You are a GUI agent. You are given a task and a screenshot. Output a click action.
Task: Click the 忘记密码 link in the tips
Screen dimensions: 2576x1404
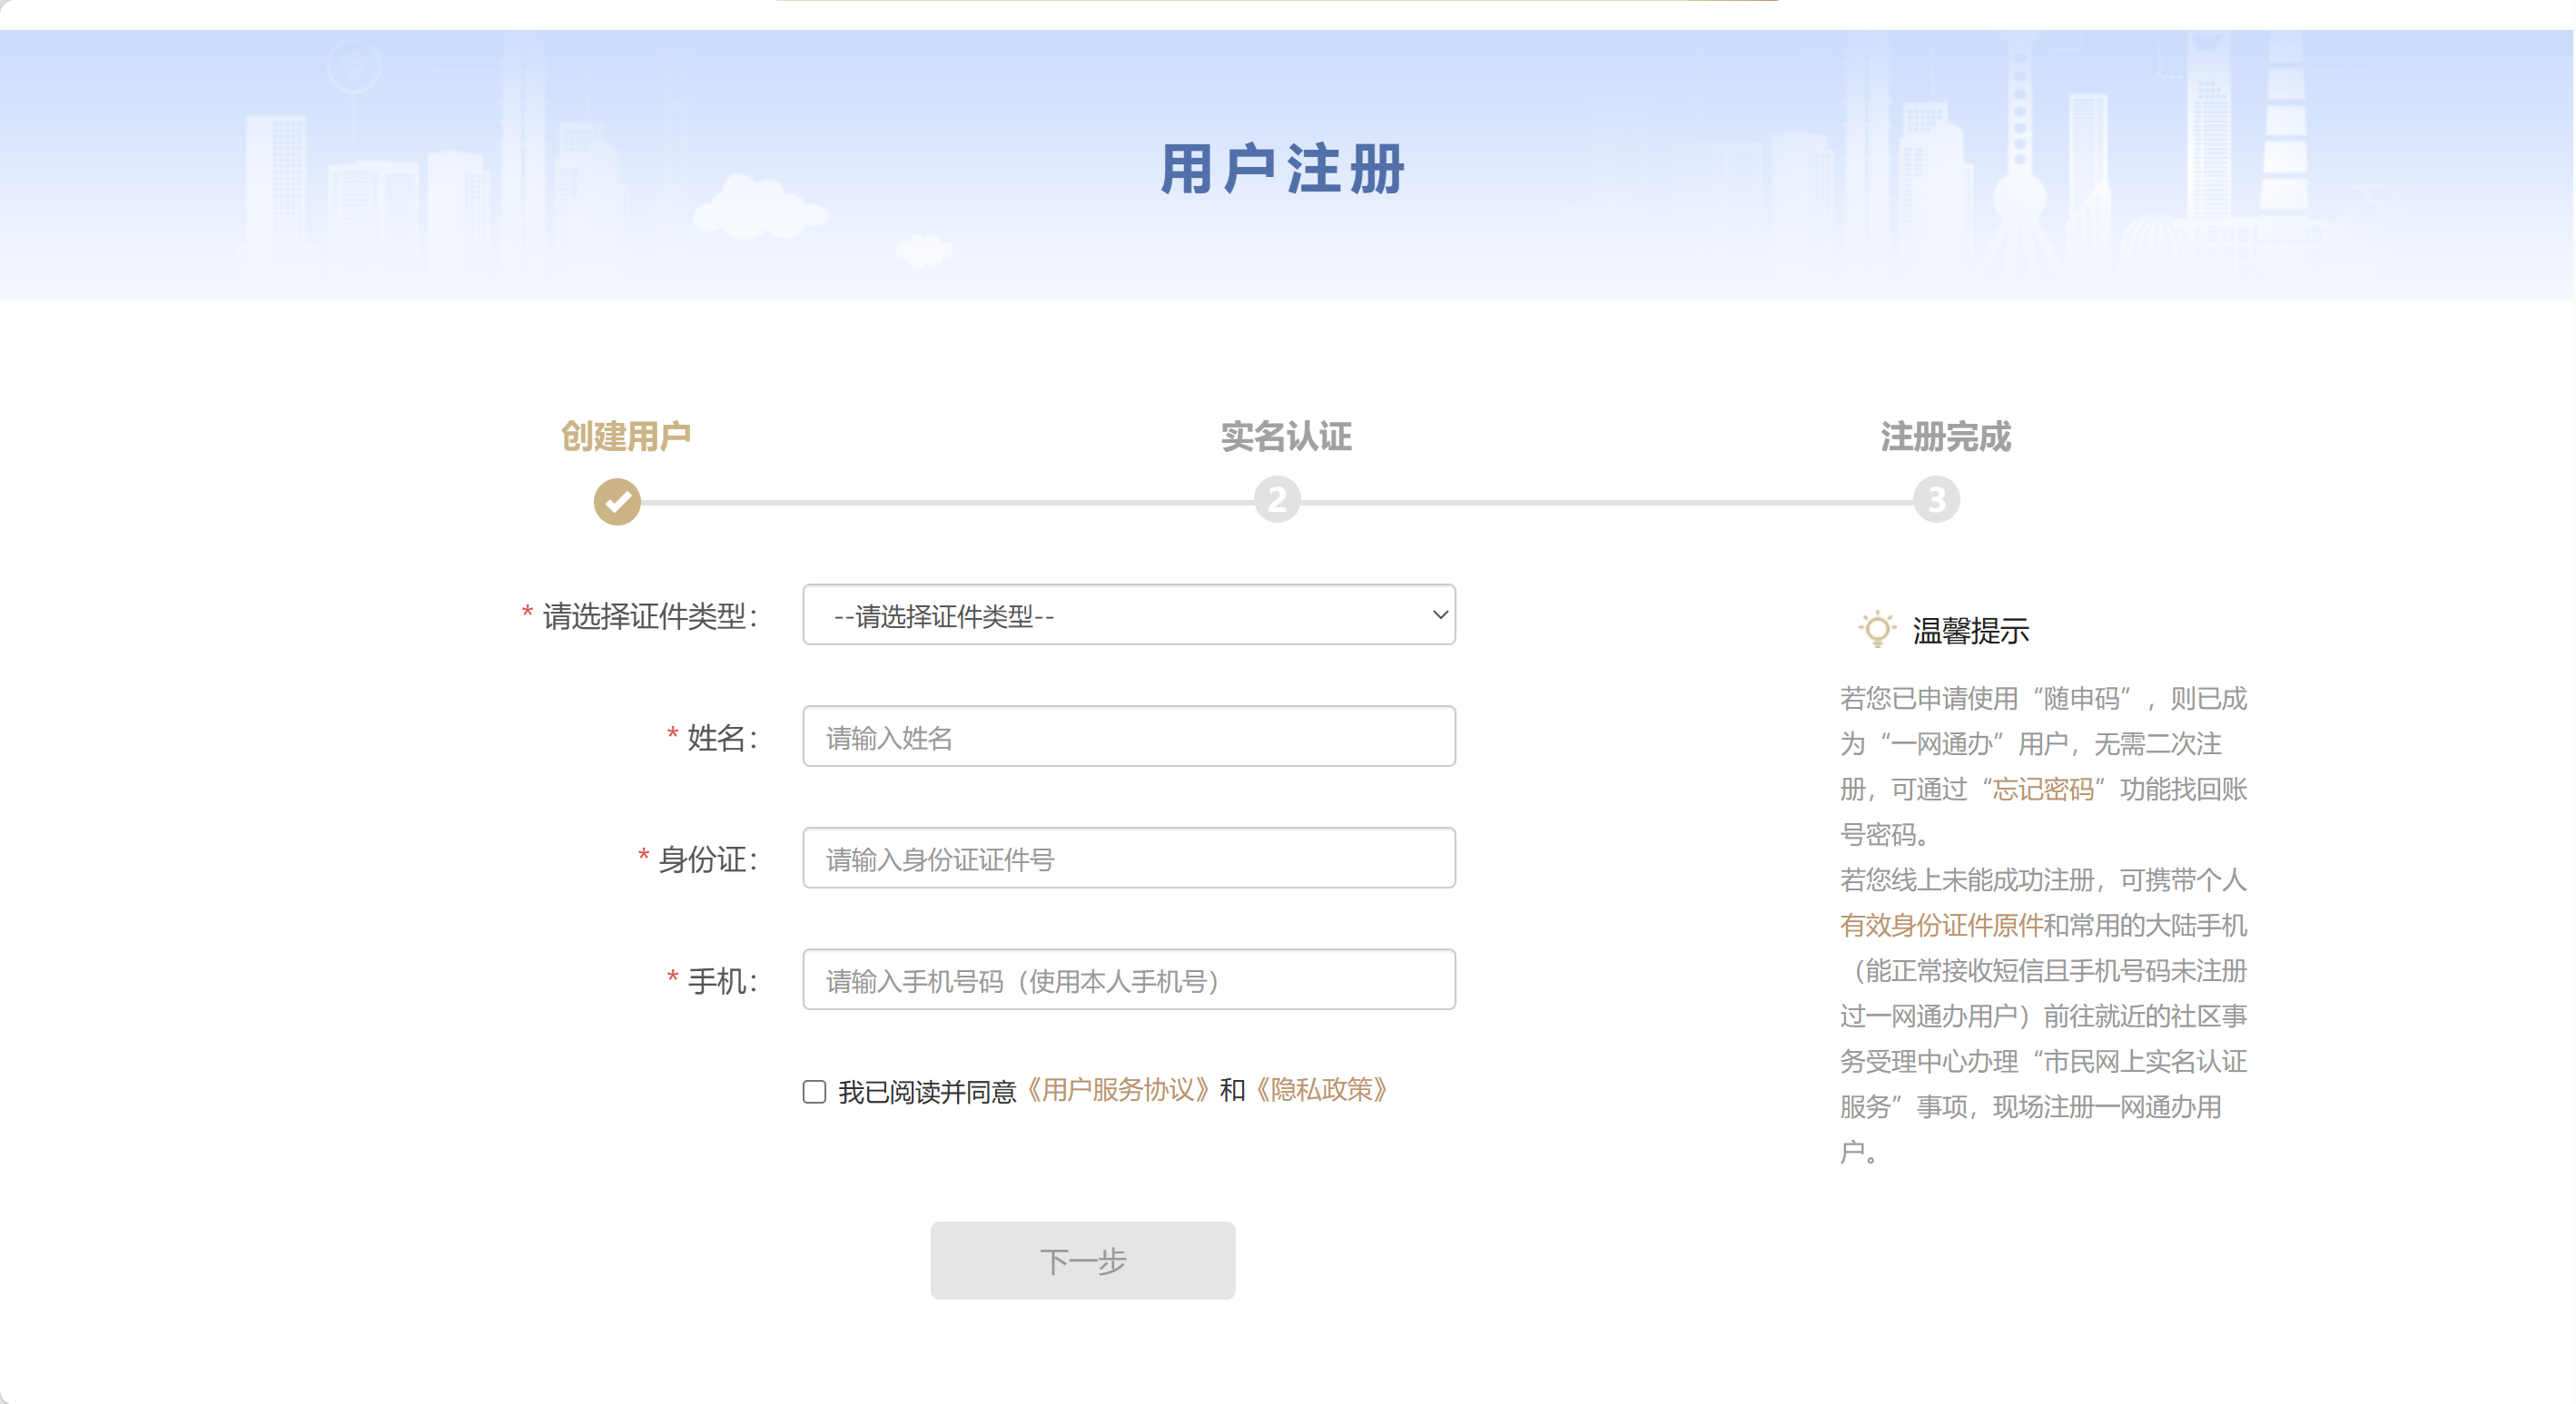pyautogui.click(x=2043, y=790)
